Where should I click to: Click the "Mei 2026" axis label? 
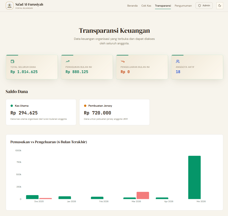201,201
